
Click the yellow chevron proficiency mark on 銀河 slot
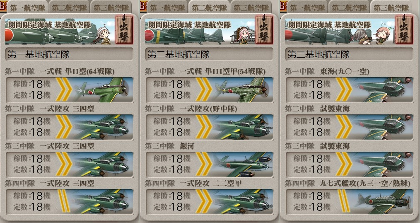[x=204, y=164]
